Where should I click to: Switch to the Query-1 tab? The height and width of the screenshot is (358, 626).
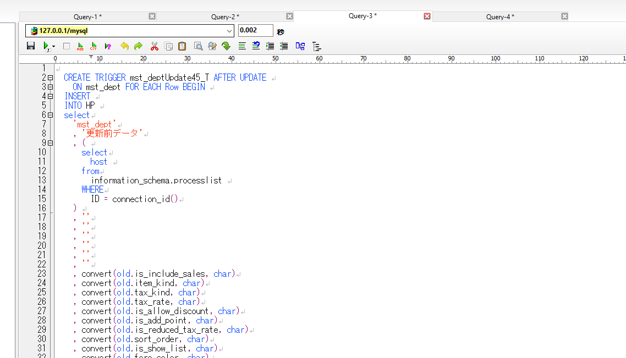[x=87, y=16]
